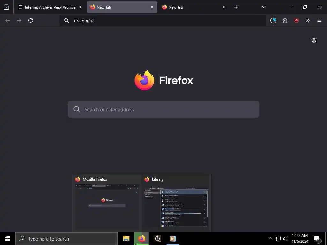Go back one page
Image resolution: width=327 pixels, height=245 pixels.
click(8, 20)
